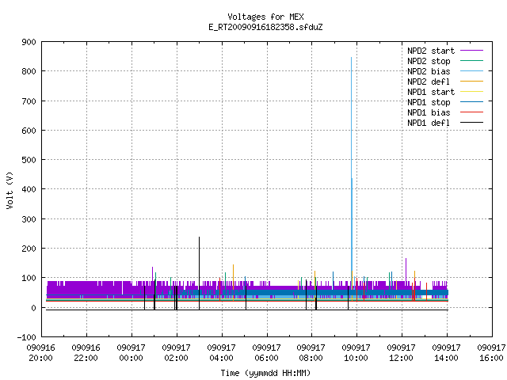Click the '090917 14:00' time tick label
The image size is (507, 380).
pos(446,353)
